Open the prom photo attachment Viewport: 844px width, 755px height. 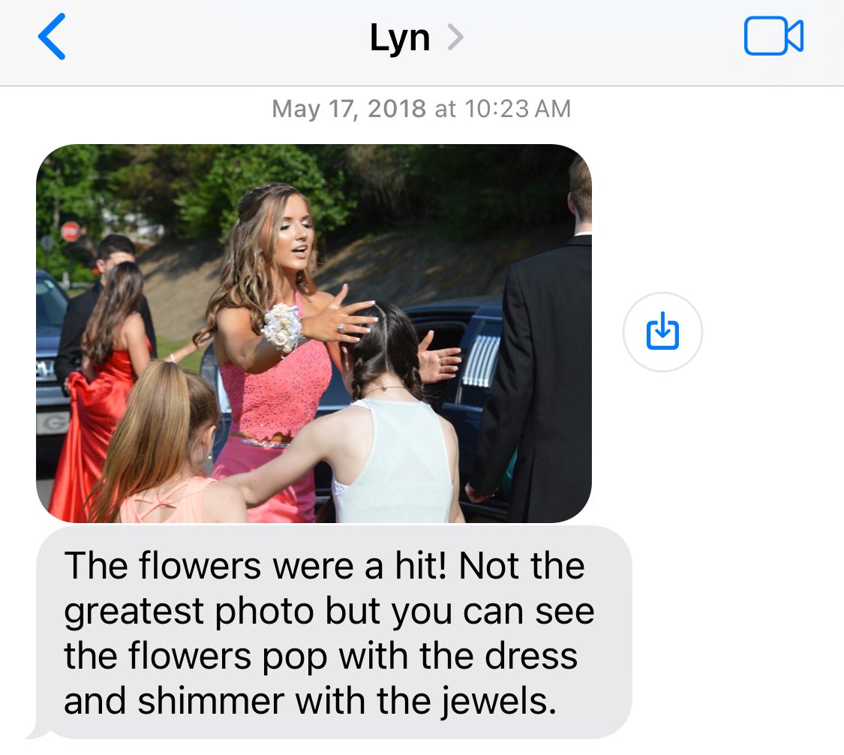point(314,333)
